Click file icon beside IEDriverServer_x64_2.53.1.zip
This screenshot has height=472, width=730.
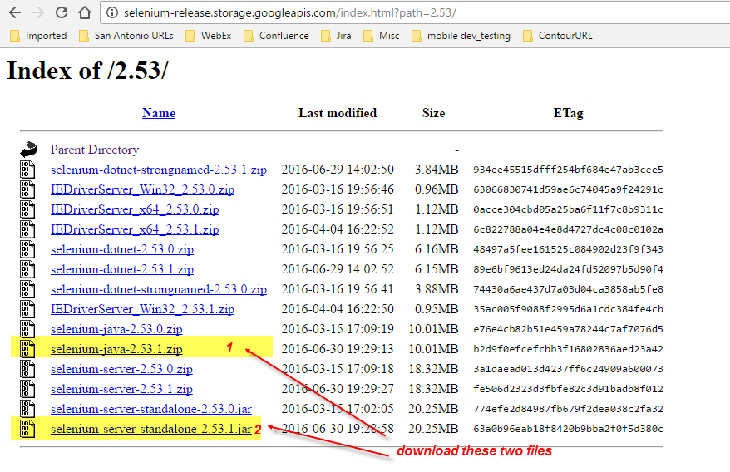point(27,229)
